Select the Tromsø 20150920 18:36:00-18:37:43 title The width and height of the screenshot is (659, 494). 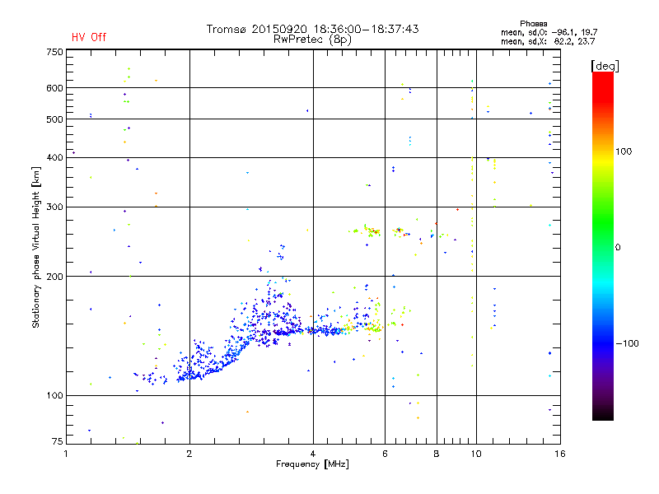(312, 29)
